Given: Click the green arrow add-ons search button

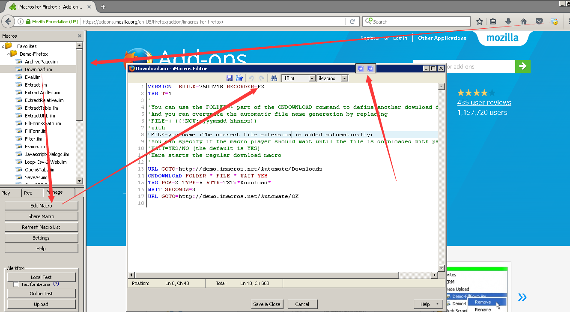Looking at the screenshot, I should [522, 66].
